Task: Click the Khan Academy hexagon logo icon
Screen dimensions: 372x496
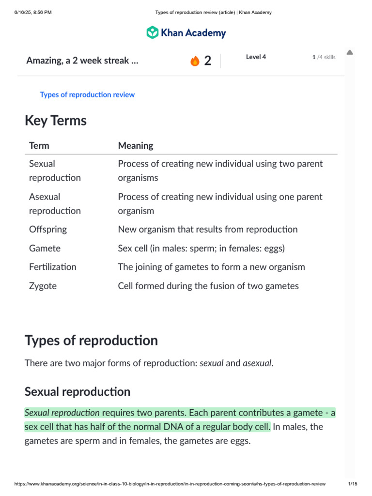Action: (x=153, y=33)
